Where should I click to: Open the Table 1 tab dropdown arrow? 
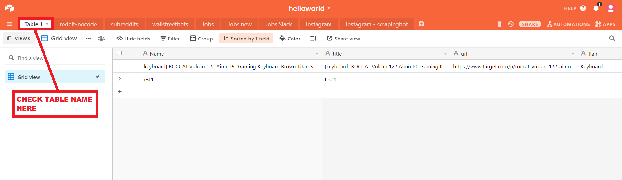(47, 24)
